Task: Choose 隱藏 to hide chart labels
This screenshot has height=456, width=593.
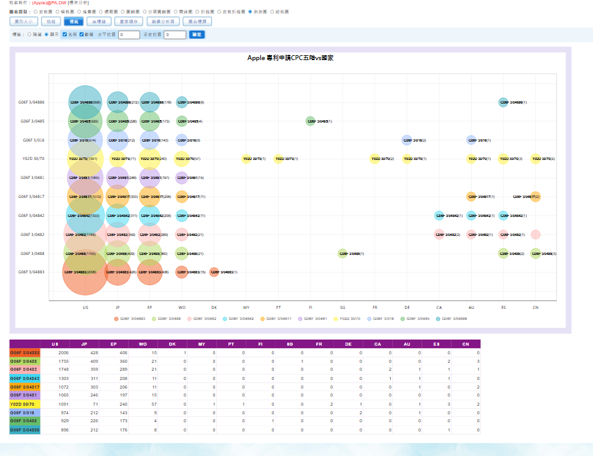Action: 29,34
